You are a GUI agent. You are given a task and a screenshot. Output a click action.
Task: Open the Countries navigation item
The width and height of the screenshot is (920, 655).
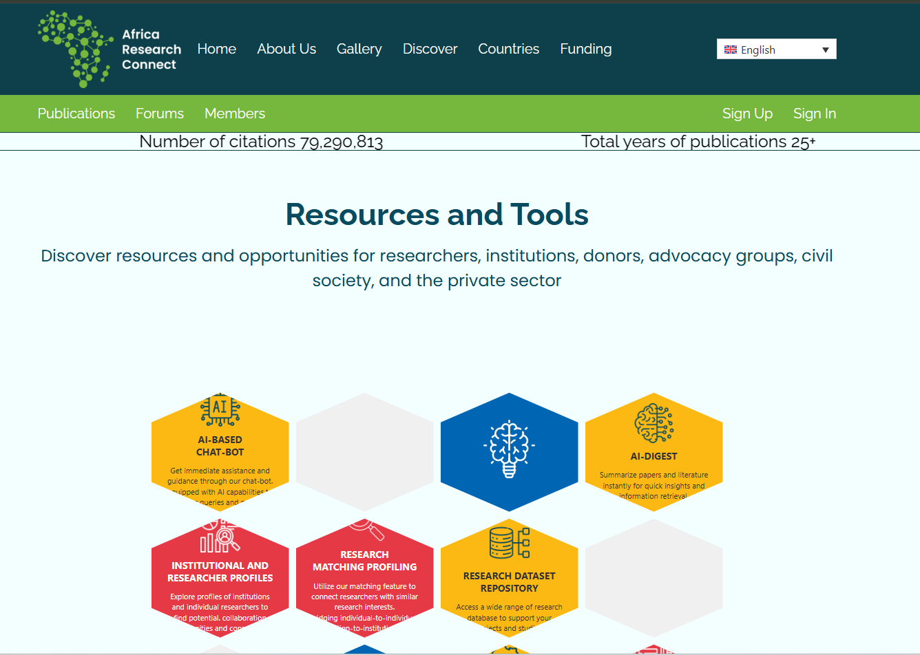pyautogui.click(x=508, y=49)
